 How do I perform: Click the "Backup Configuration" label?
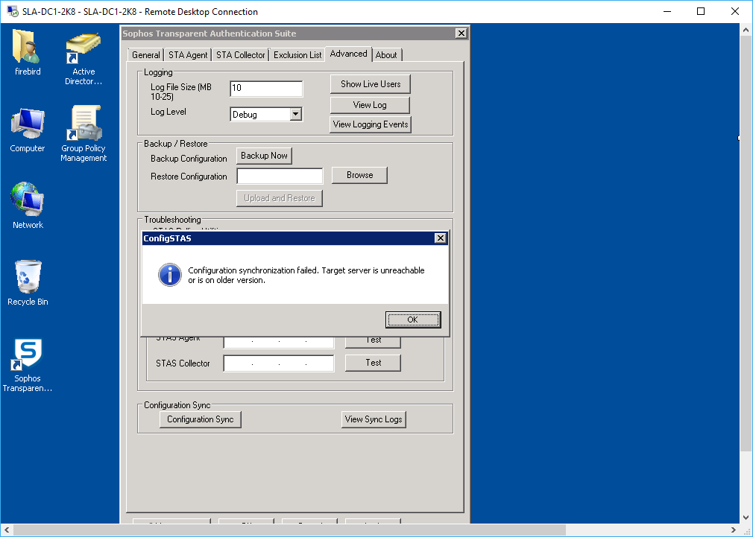[x=189, y=159]
